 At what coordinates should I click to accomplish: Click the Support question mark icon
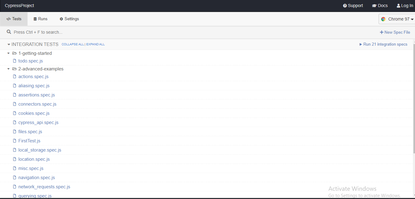tap(345, 6)
